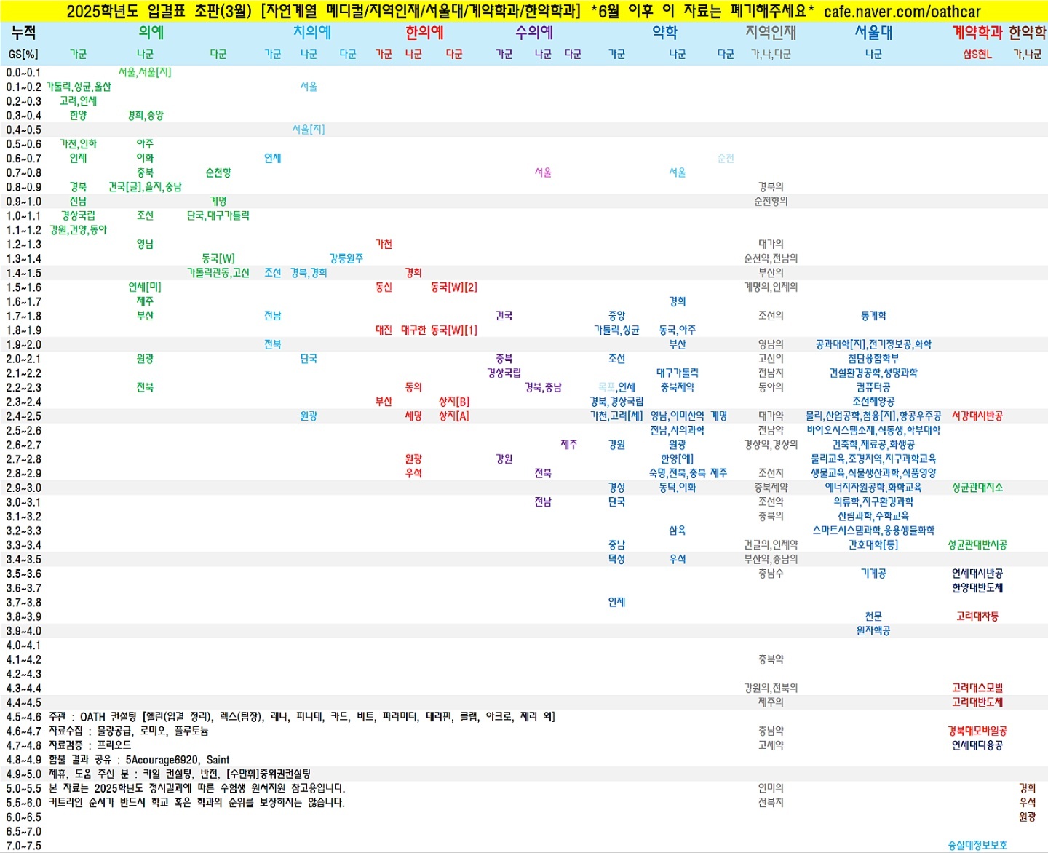
Task: Select the '숭실대정보보호' cell
Action: point(977,846)
